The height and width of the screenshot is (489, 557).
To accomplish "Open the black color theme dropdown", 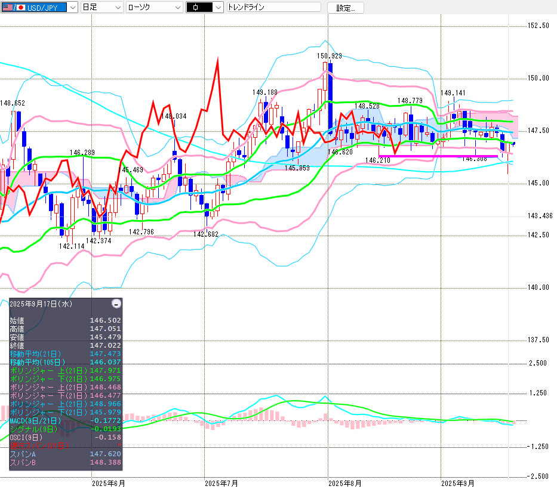I will tap(205, 7).
